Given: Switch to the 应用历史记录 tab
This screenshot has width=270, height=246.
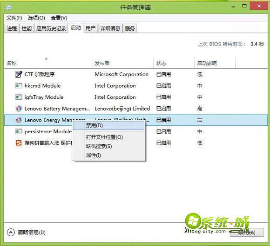Looking at the screenshot, I should [x=51, y=28].
